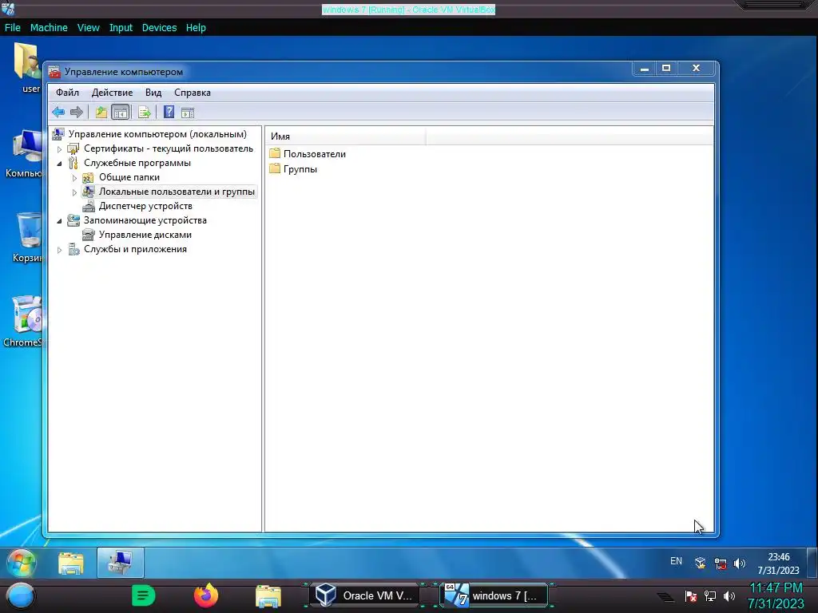
Task: Click the Windows 7 Start orb
Action: 21,563
